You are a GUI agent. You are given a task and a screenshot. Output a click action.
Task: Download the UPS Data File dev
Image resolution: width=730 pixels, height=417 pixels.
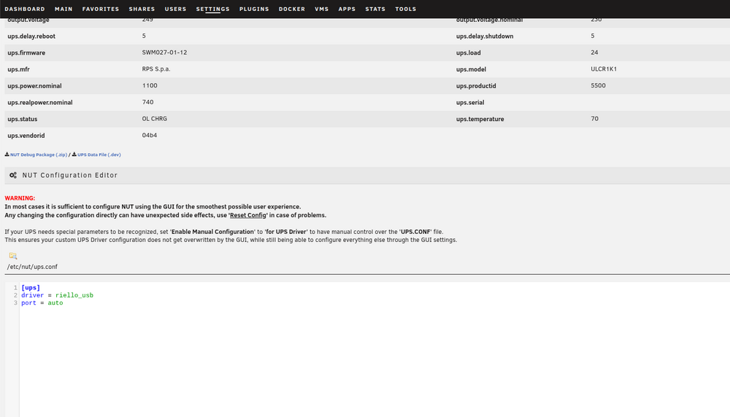[x=99, y=155]
